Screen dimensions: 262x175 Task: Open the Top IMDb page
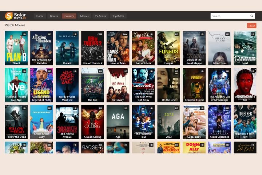pos(118,16)
